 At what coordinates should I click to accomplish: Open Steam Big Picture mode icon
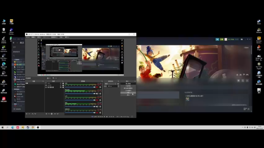242,39
